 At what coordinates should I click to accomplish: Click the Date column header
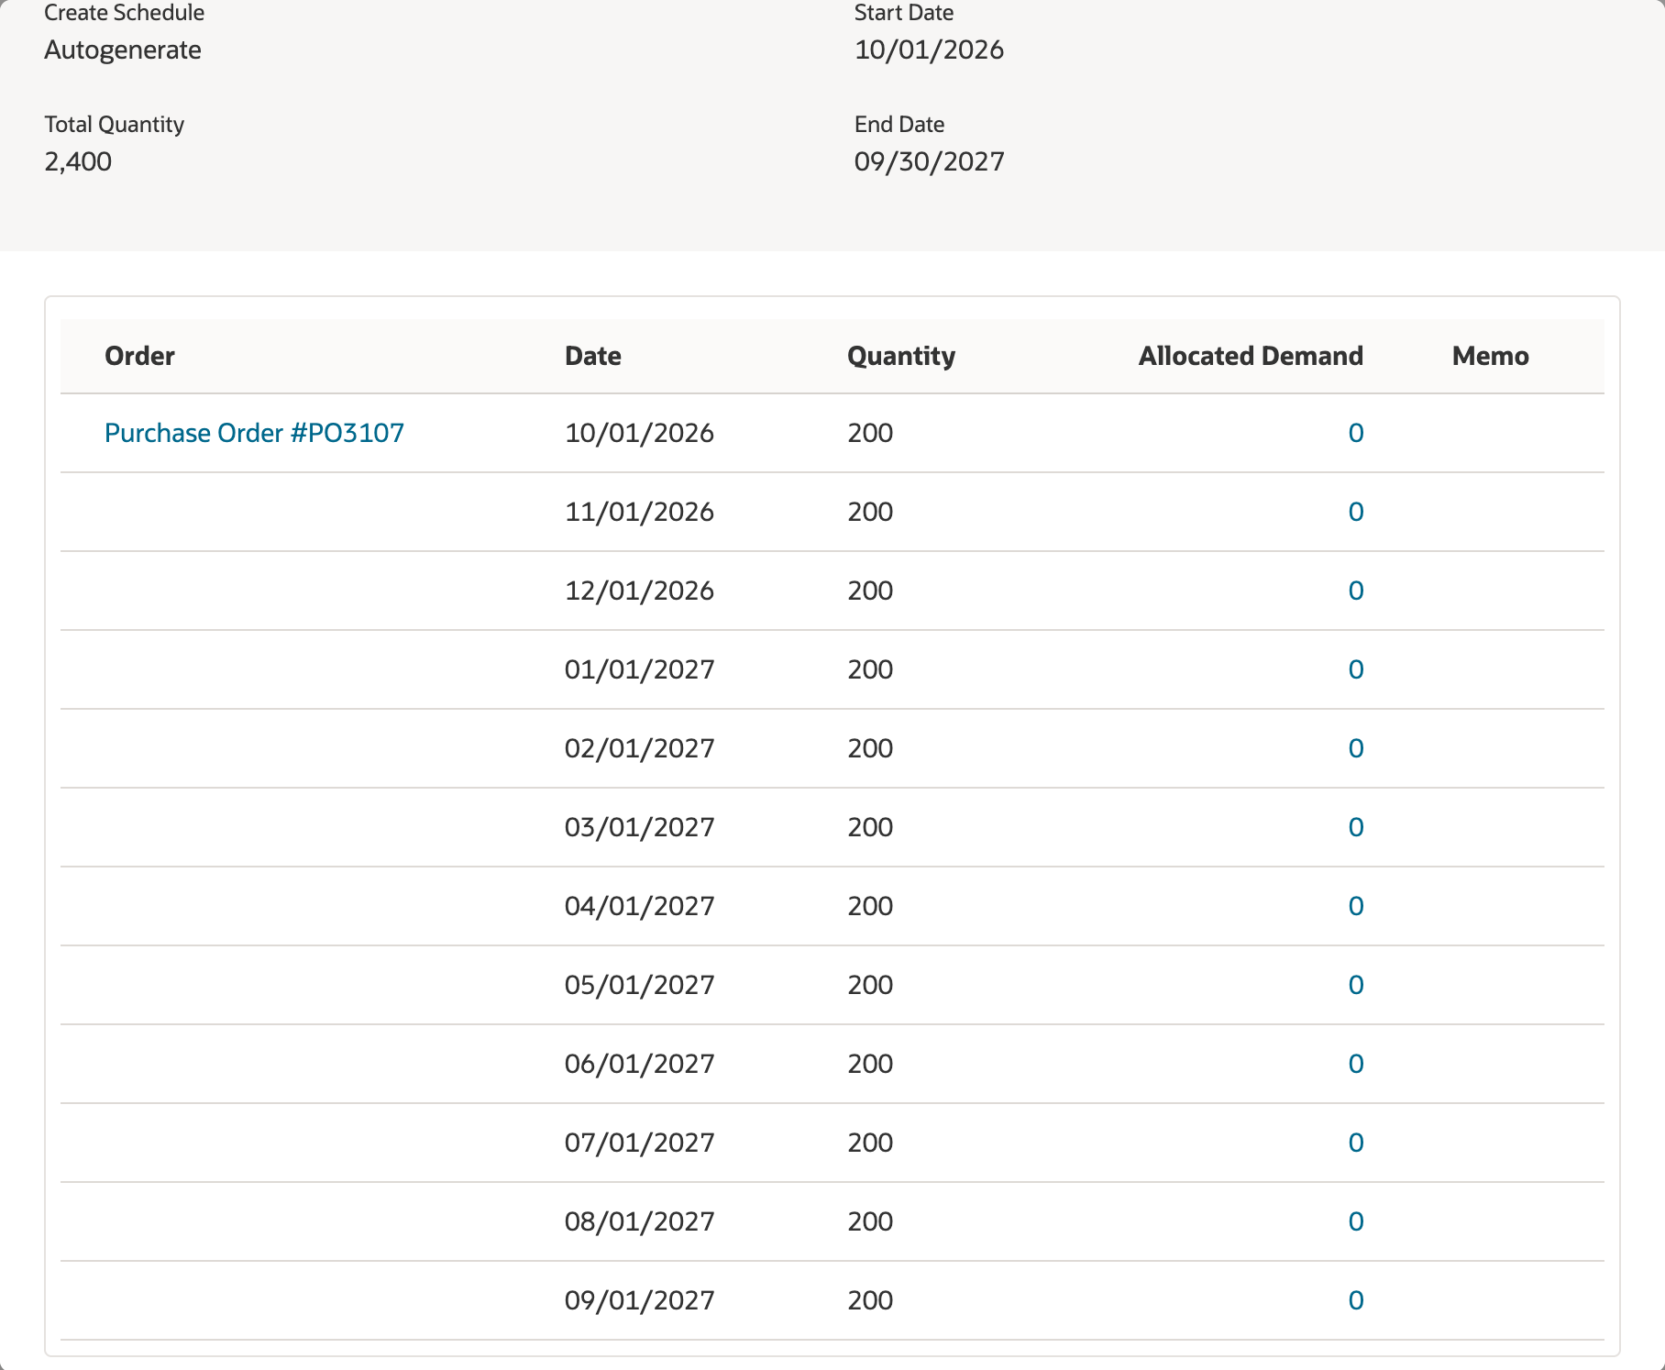(x=593, y=356)
